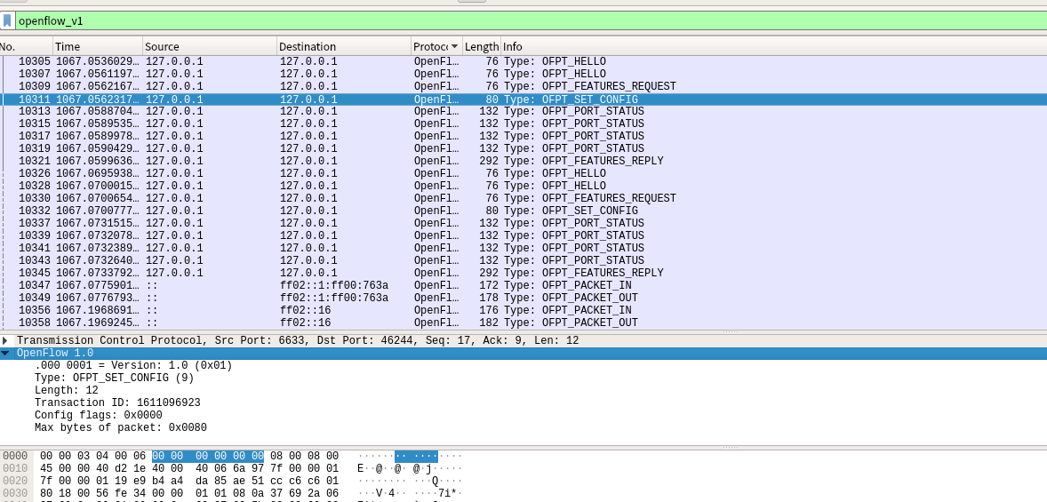Click hex dump row at offset 0020
1047x502 pixels.
[232, 482]
